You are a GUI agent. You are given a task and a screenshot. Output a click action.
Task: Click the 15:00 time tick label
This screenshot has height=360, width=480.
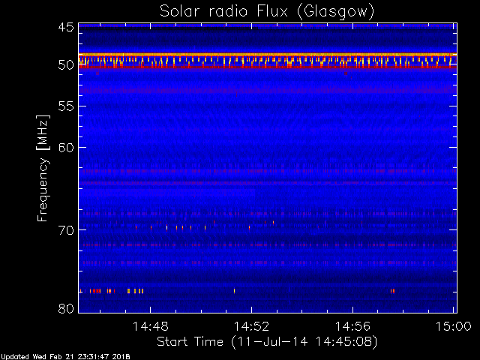pos(453,326)
